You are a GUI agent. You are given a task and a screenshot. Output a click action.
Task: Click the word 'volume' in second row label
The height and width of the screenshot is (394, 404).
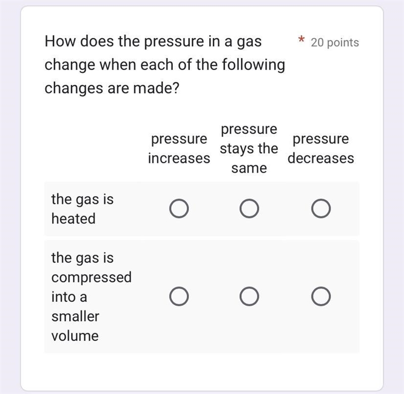pyautogui.click(x=75, y=336)
